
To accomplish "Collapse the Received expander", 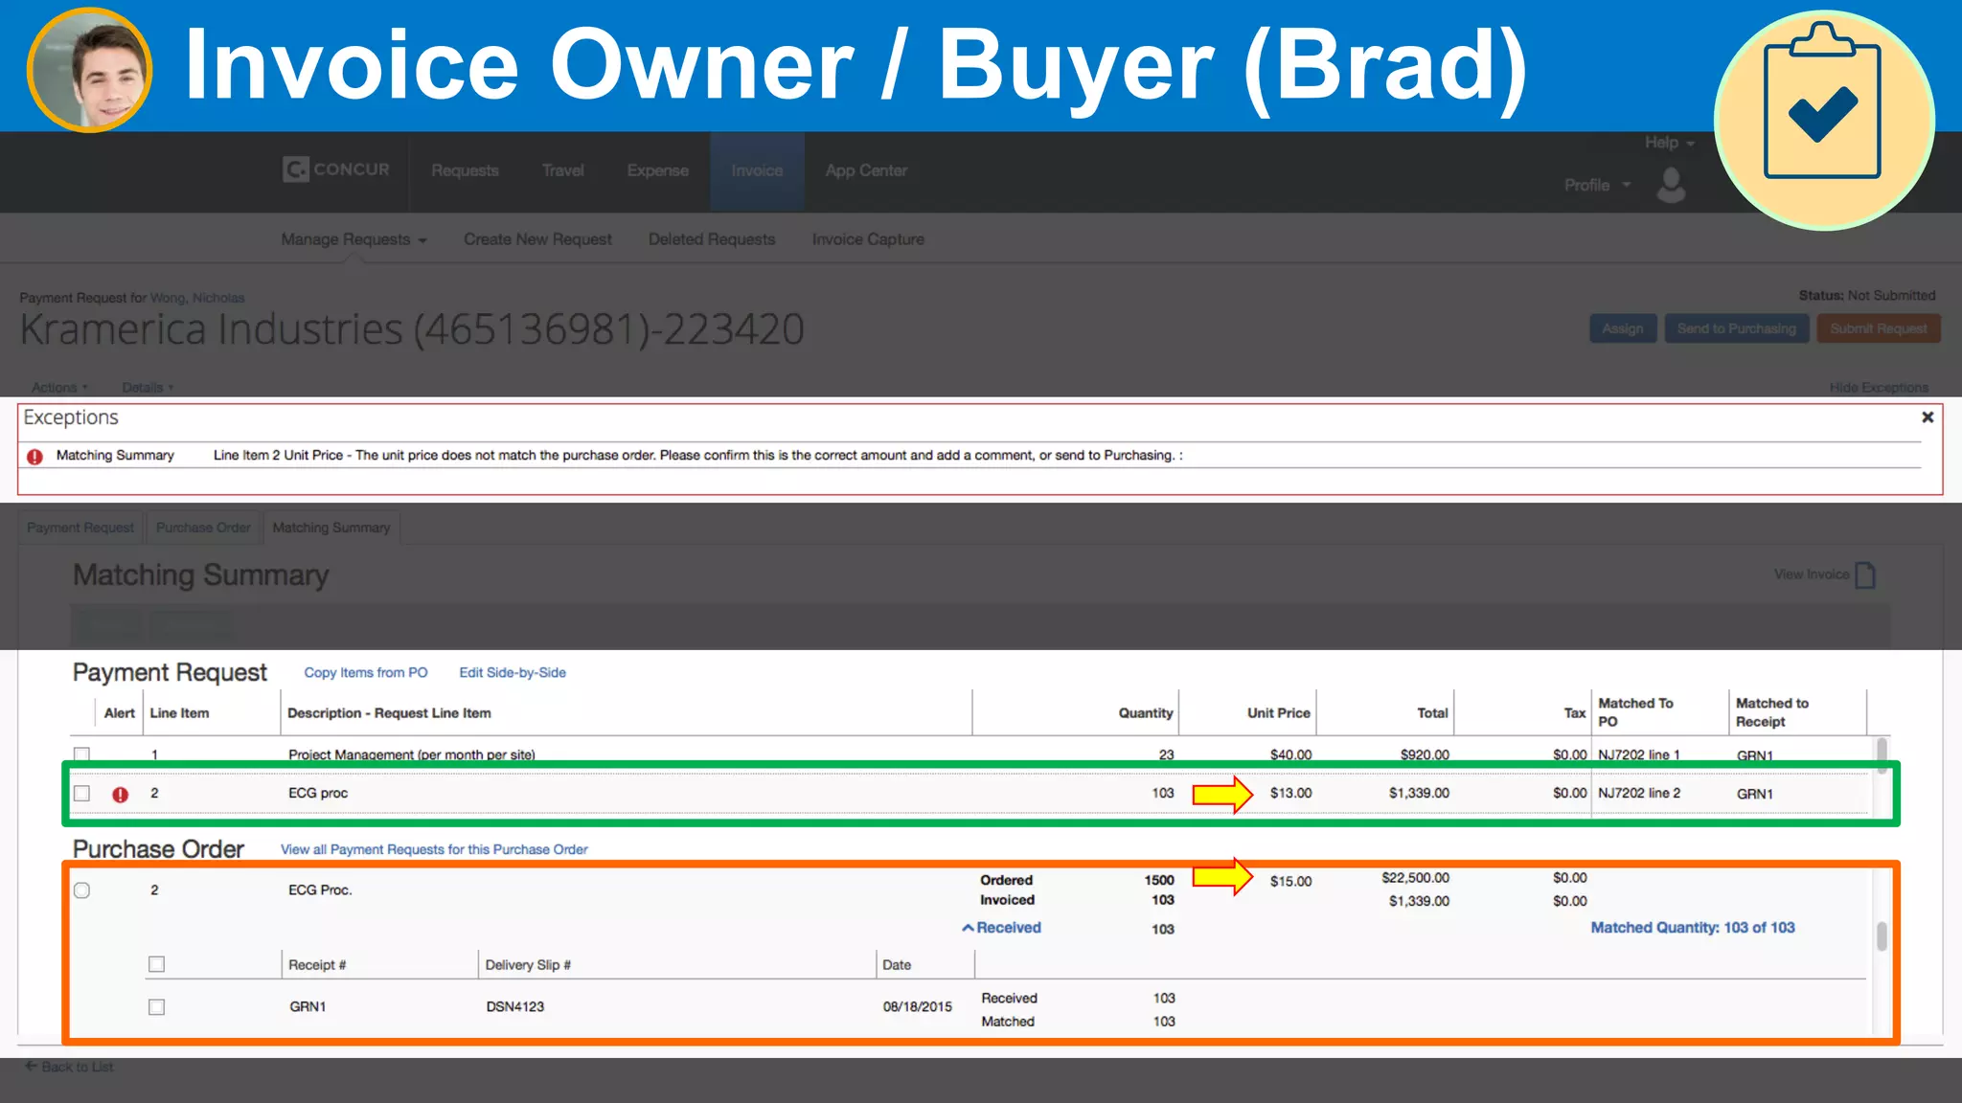I will coord(1001,928).
